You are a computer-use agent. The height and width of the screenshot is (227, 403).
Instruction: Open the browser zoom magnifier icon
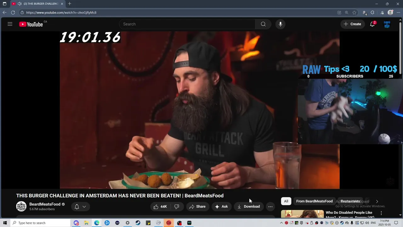pyautogui.click(x=347, y=13)
